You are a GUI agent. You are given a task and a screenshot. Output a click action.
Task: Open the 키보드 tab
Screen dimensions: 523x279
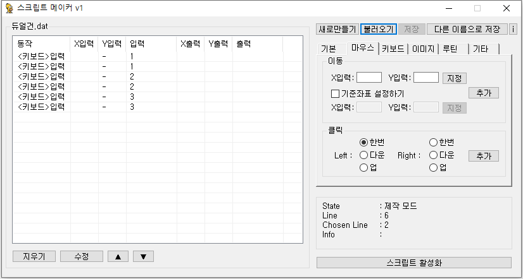click(393, 49)
